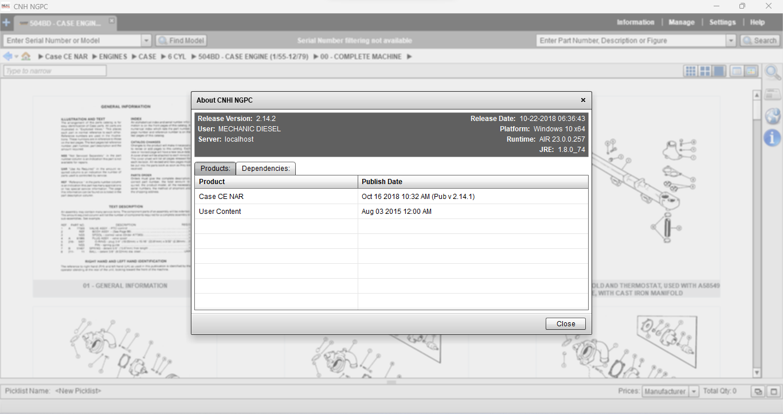Open the news page sidebar icon
The width and height of the screenshot is (783, 414).
[x=773, y=95]
